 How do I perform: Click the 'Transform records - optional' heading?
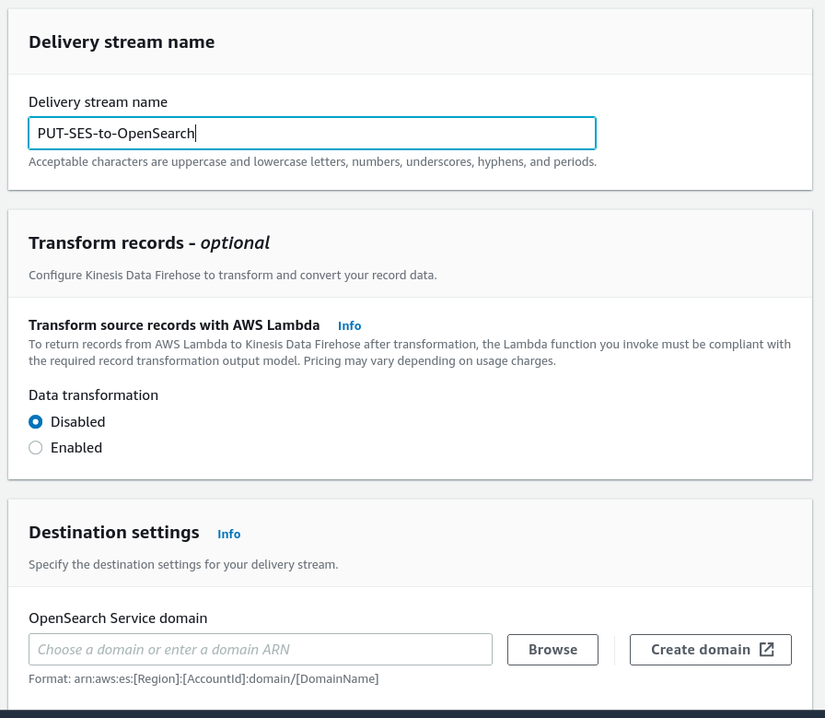149,242
